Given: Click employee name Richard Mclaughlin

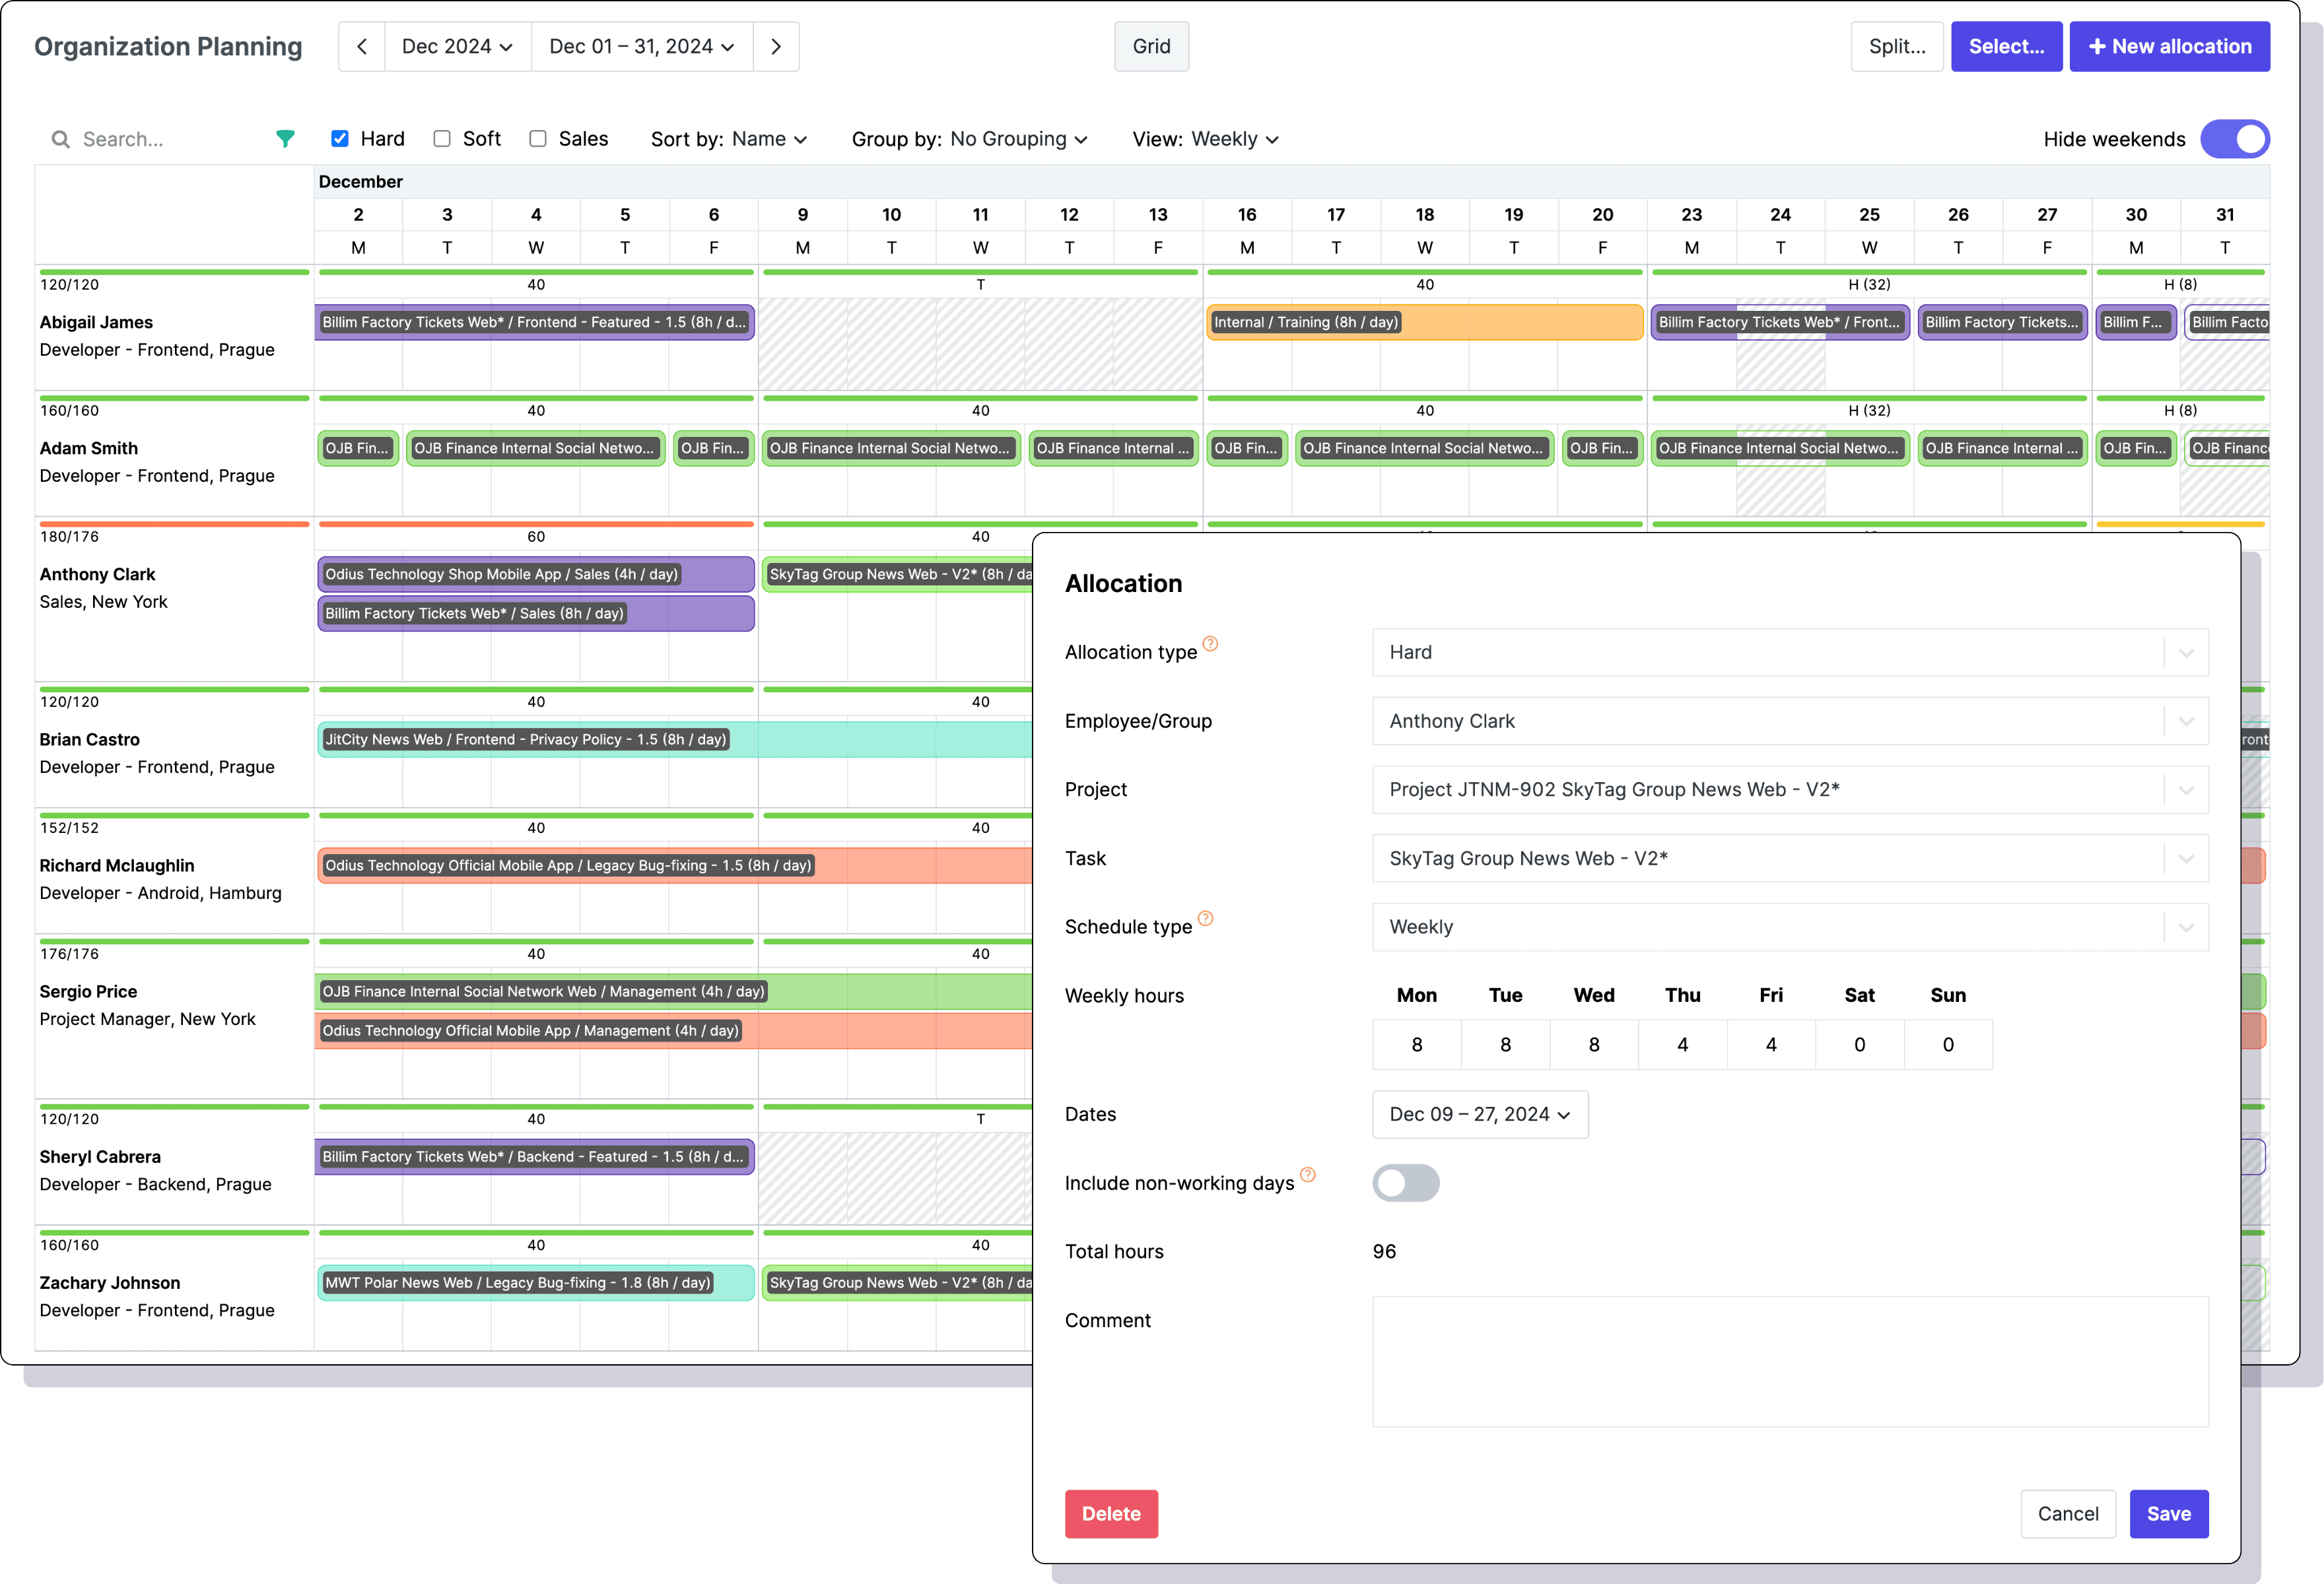Looking at the screenshot, I should 117,865.
